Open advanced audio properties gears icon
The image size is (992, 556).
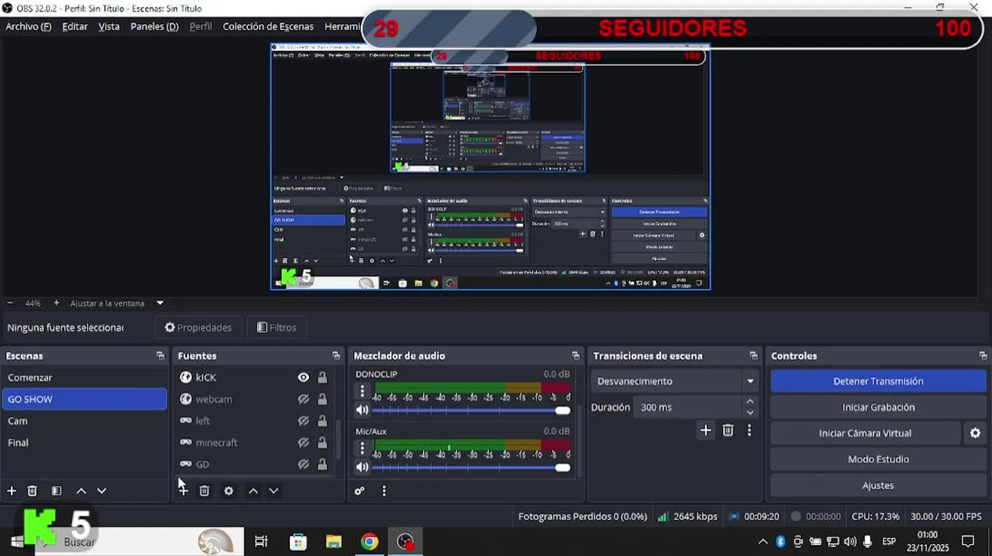click(359, 491)
